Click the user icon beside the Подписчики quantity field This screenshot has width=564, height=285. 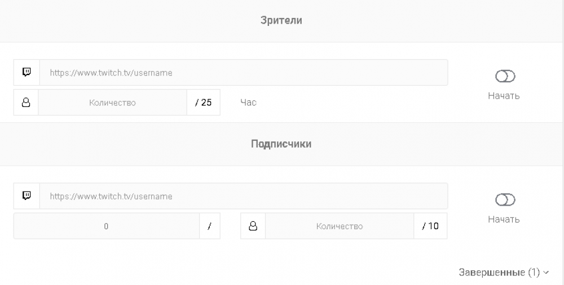click(253, 226)
